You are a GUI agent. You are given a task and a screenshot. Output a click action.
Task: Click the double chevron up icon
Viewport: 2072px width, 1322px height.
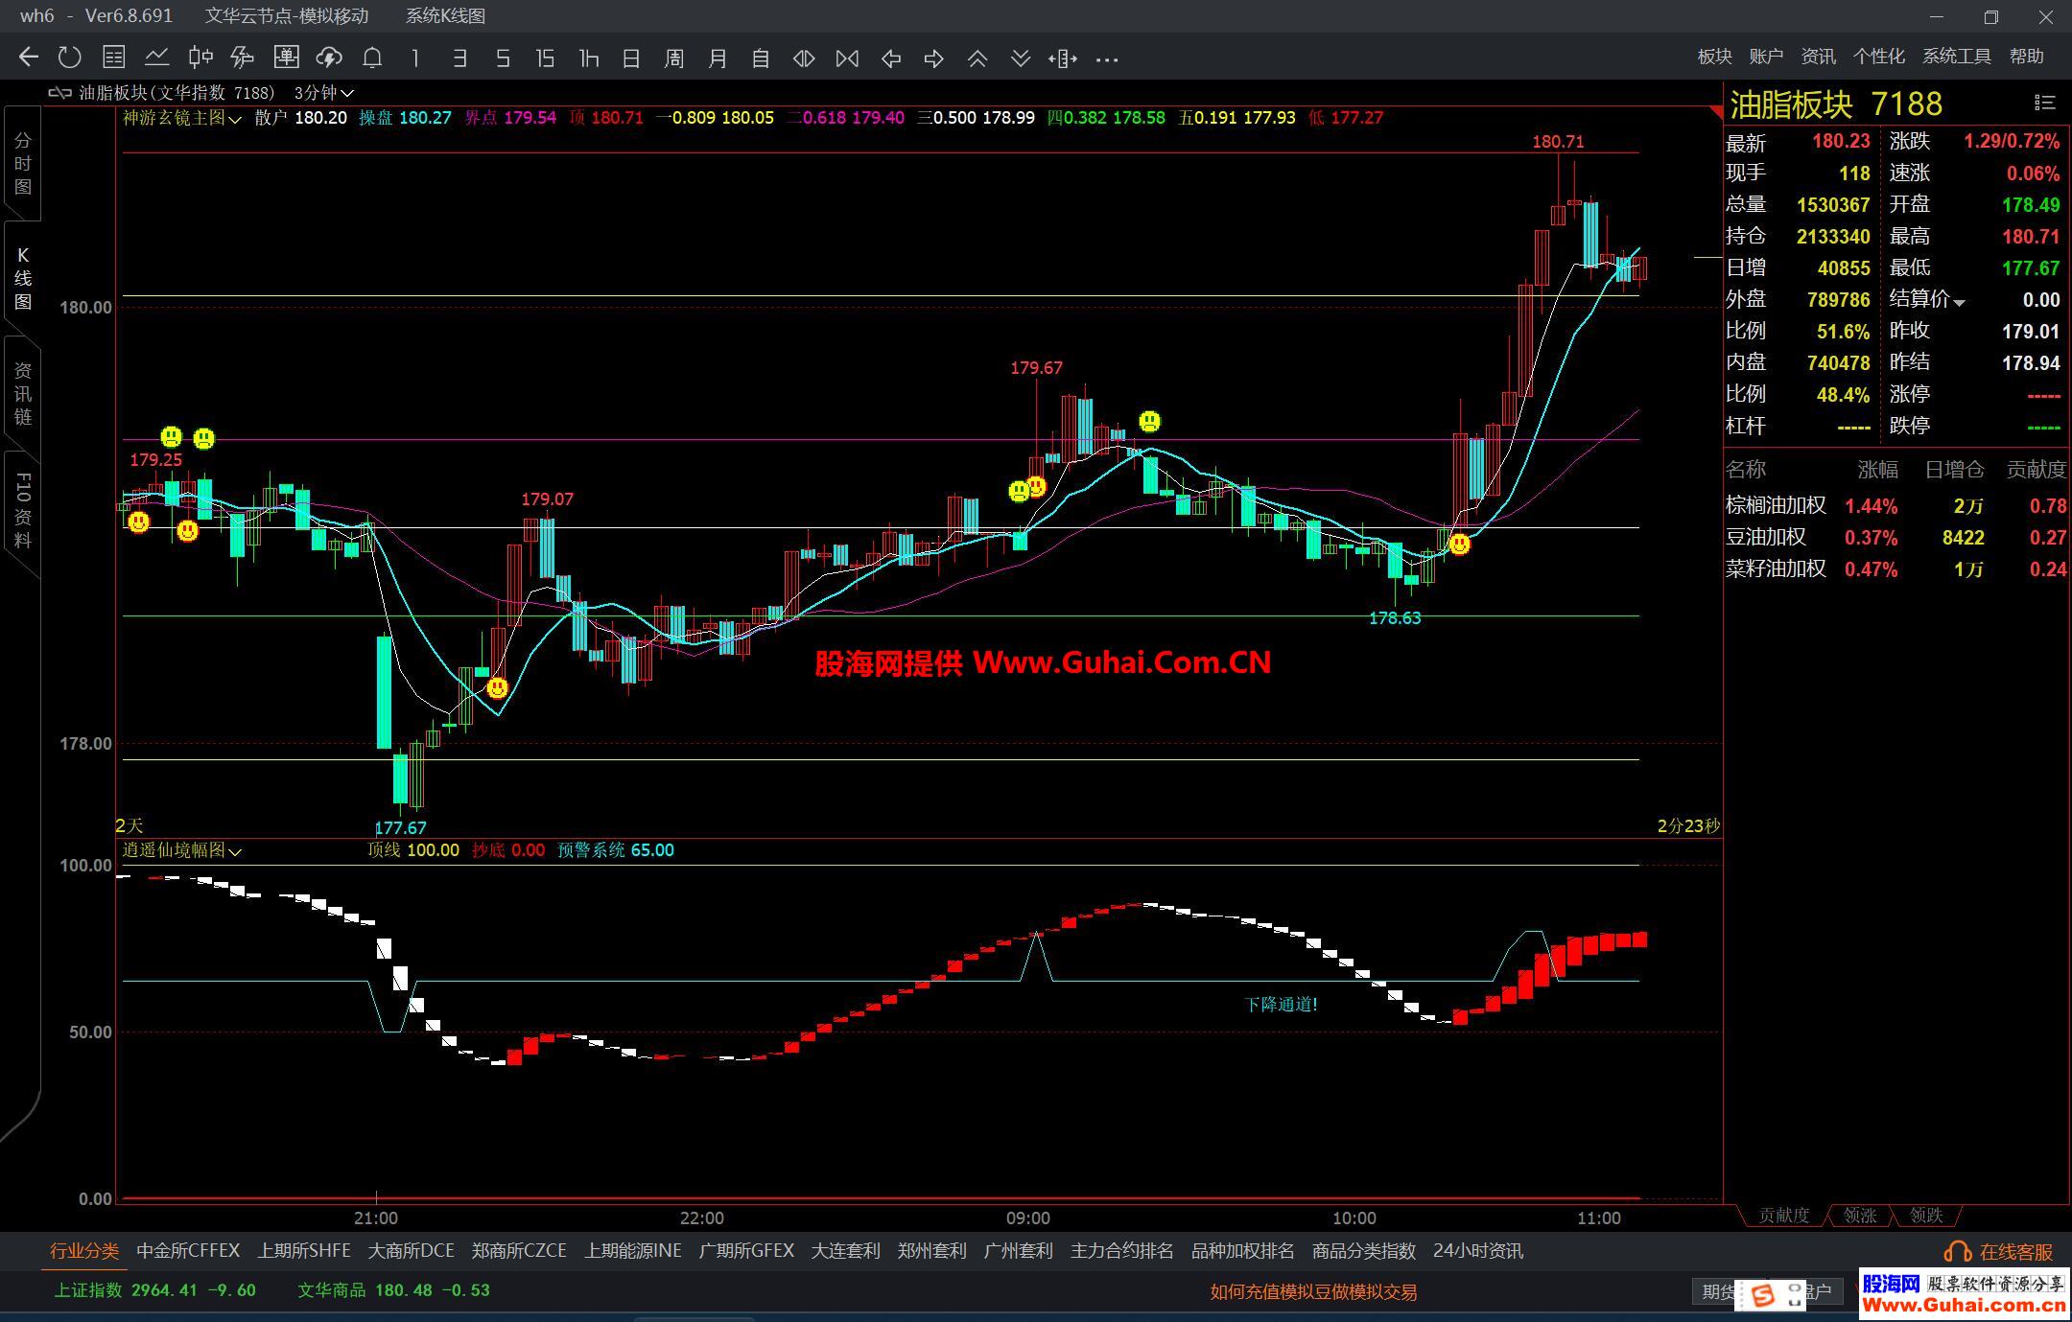tap(977, 58)
